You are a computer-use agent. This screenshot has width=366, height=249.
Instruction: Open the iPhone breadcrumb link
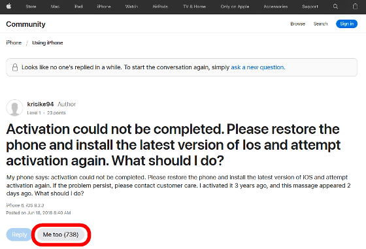coord(14,42)
